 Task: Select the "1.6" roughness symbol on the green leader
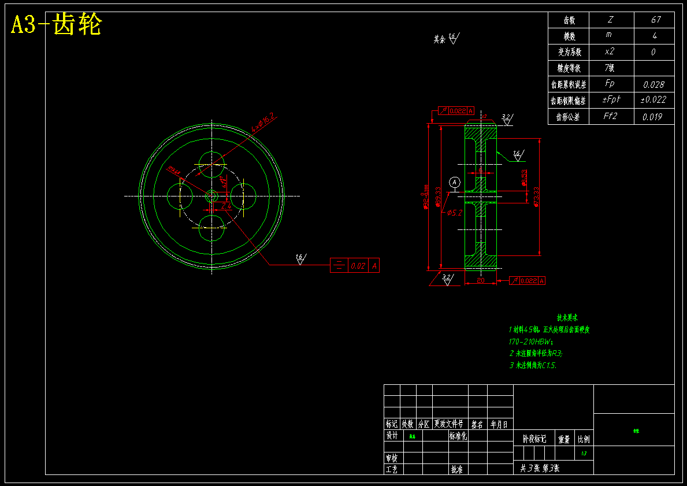[518, 155]
